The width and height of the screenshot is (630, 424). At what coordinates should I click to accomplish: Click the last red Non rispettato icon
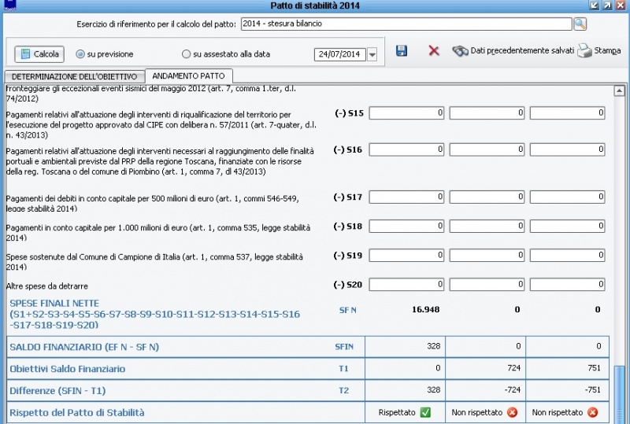(x=592, y=412)
